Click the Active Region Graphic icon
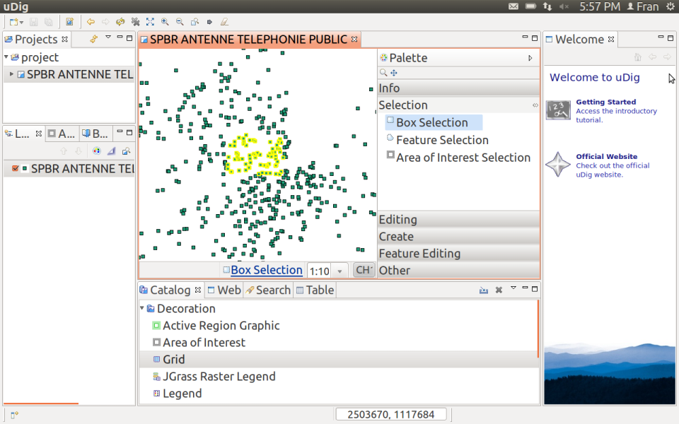Image resolution: width=679 pixels, height=424 pixels. click(x=156, y=325)
